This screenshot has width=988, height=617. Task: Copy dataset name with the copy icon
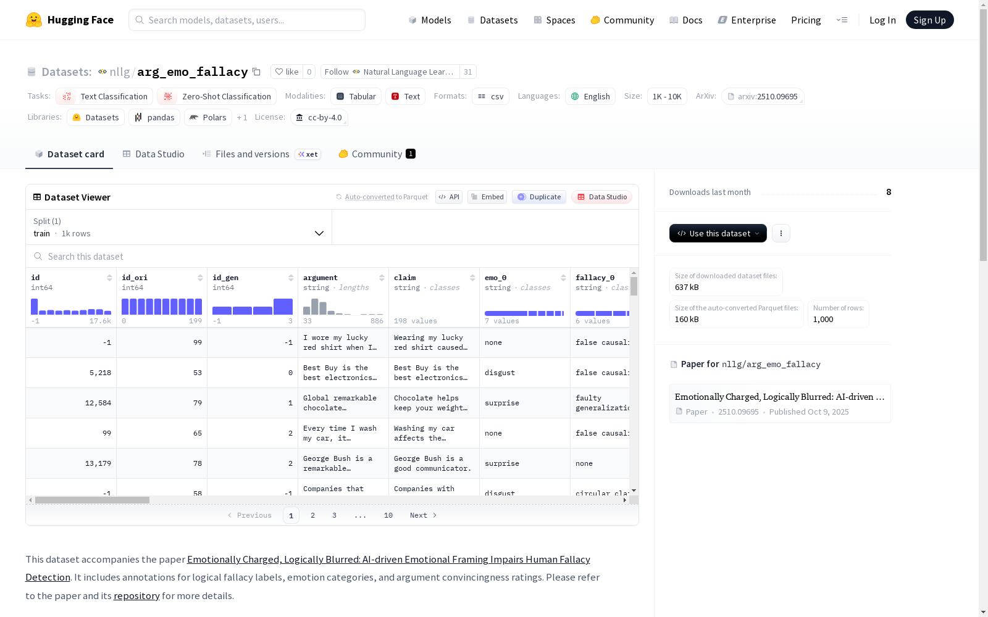pos(256,72)
